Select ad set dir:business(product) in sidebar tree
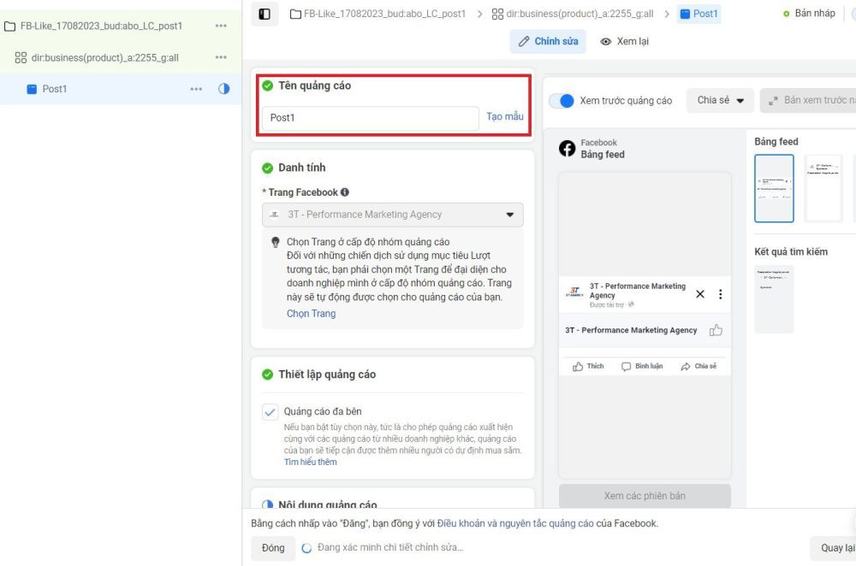This screenshot has height=566, width=856. tap(104, 58)
